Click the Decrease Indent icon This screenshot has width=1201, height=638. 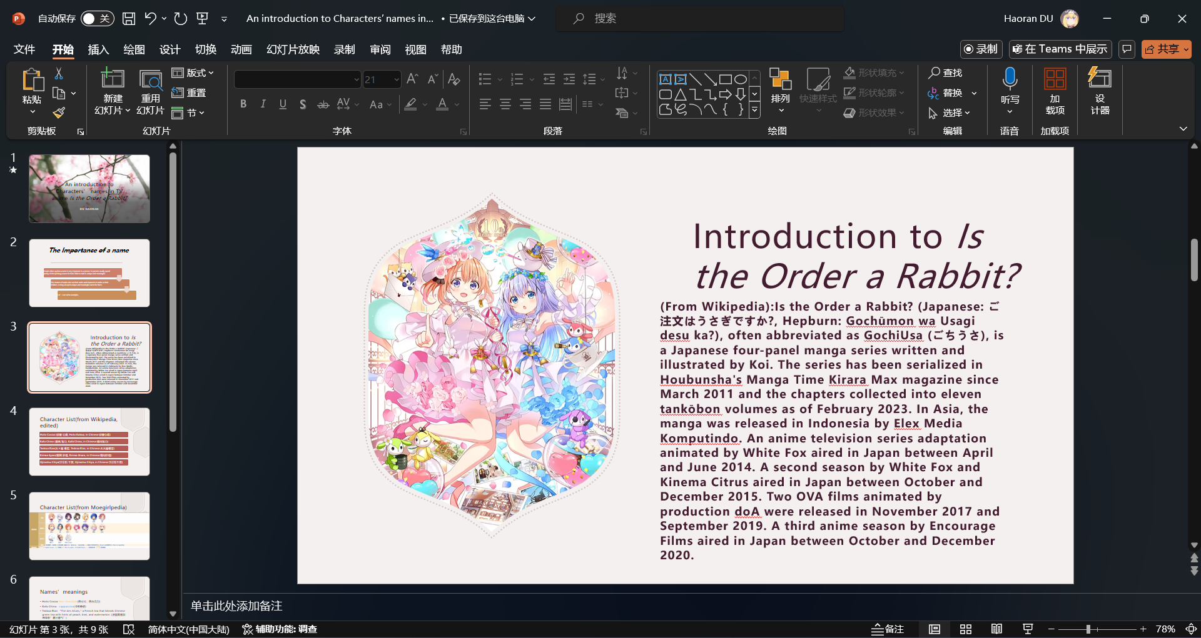click(549, 79)
